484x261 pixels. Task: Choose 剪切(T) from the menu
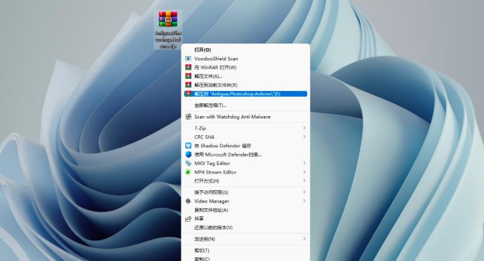click(x=246, y=250)
